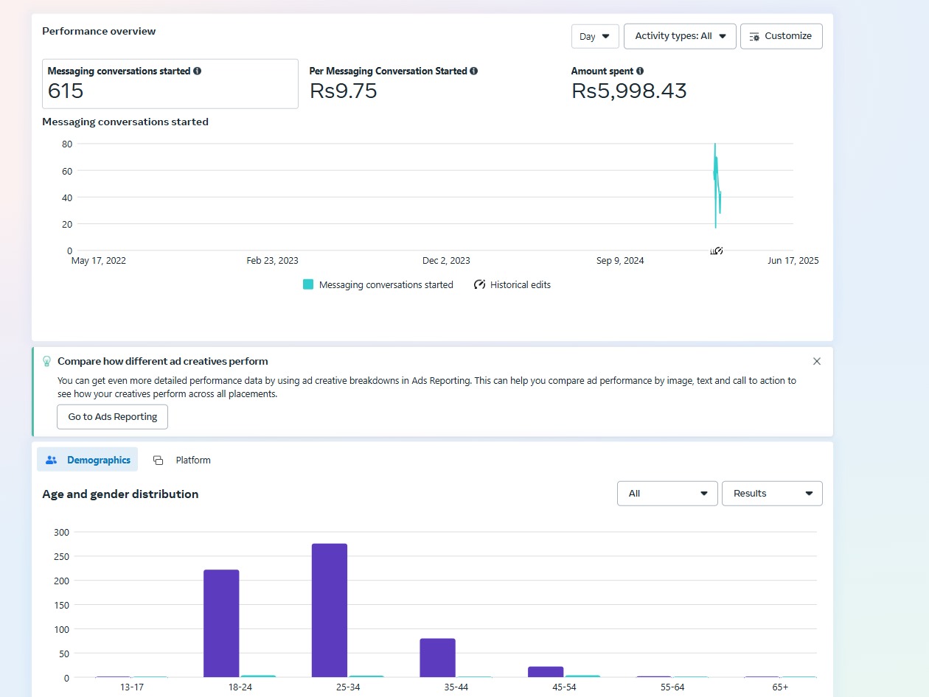Click the lightbulb tip icon

pyautogui.click(x=47, y=361)
